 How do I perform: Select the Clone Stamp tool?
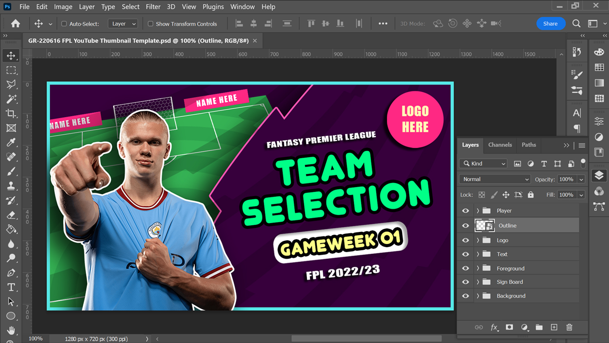click(11, 185)
